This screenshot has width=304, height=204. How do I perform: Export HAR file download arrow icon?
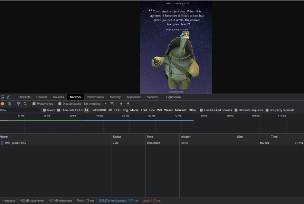(128, 104)
